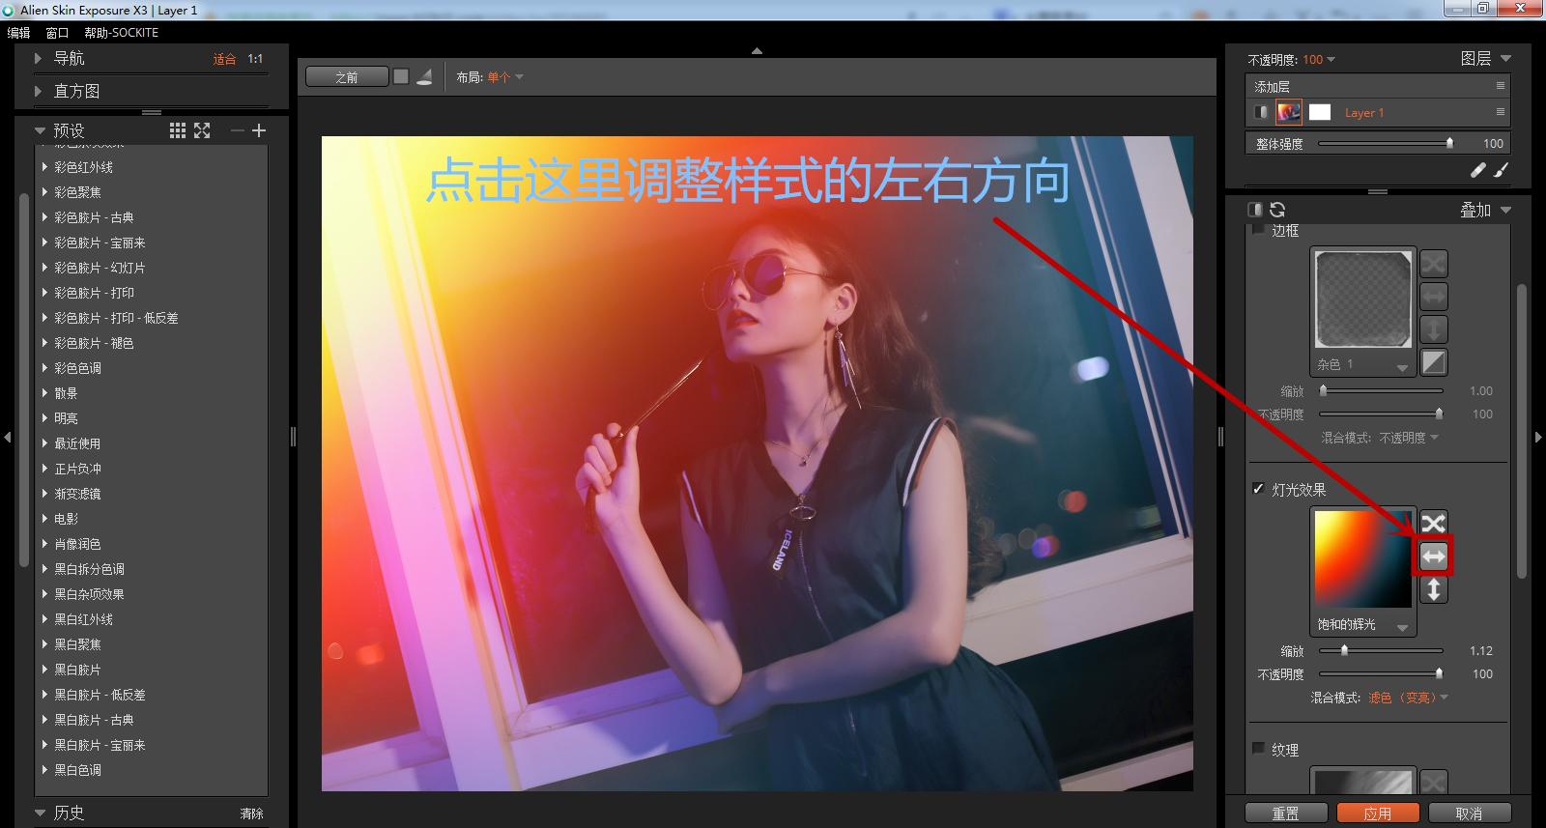This screenshot has width=1546, height=828.
Task: Click the 重置 reset button
Action: [x=1285, y=814]
